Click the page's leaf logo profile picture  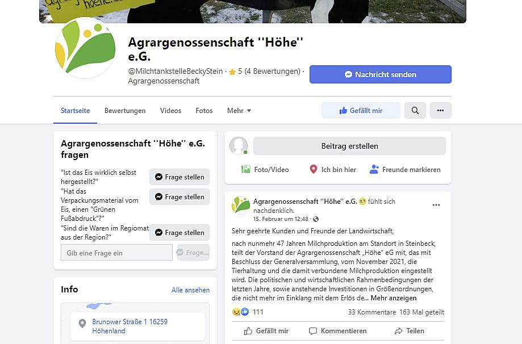[86, 48]
